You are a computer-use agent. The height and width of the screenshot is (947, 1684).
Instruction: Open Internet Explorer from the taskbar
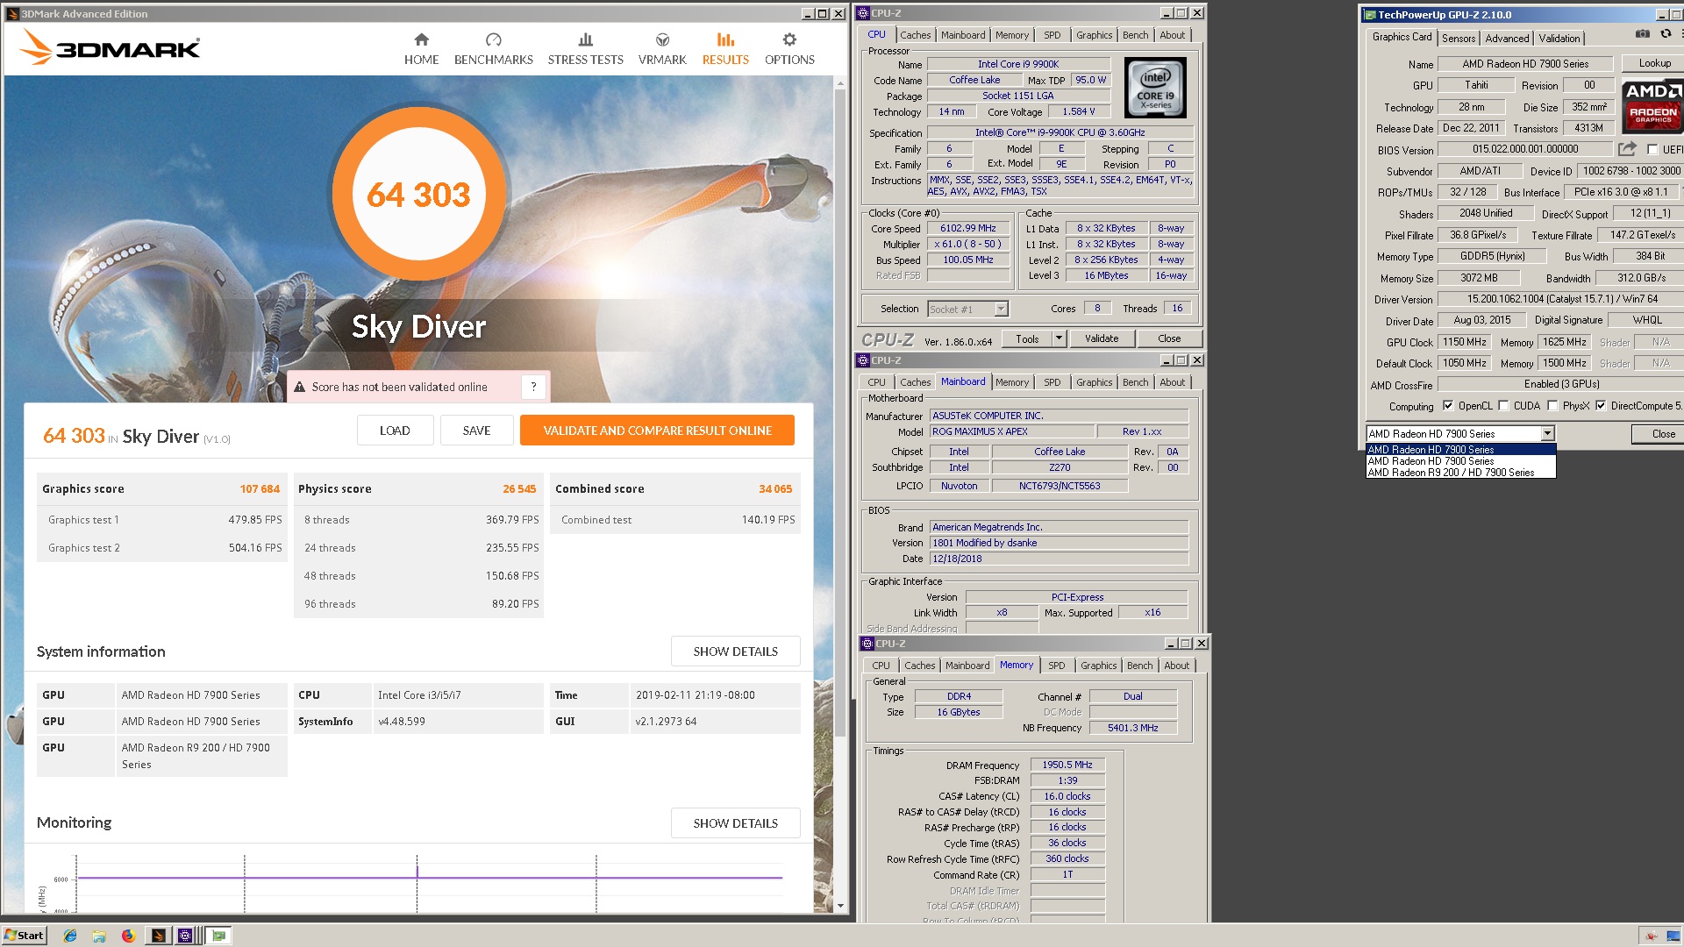pyautogui.click(x=70, y=936)
